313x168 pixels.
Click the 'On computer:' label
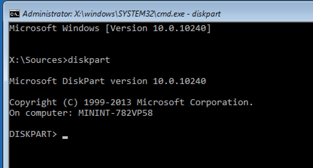pos(41,113)
